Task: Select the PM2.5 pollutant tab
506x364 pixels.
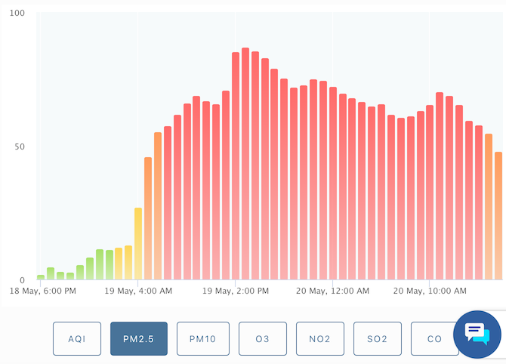Action: click(139, 338)
